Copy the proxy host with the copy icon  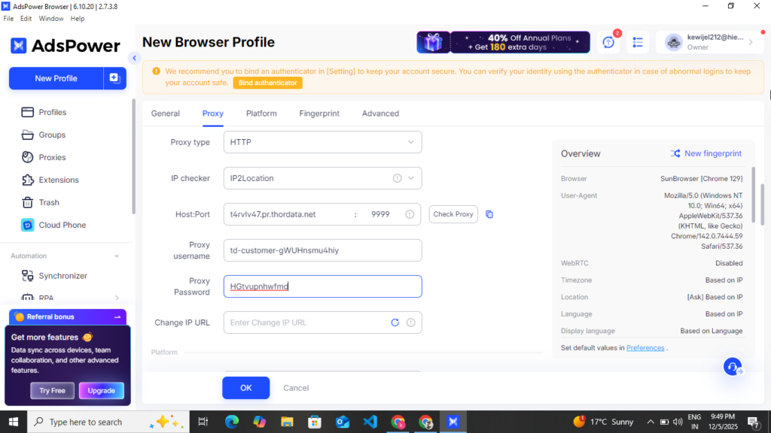[489, 214]
